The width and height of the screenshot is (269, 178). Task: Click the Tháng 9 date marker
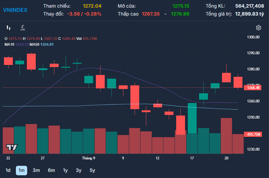point(89,158)
